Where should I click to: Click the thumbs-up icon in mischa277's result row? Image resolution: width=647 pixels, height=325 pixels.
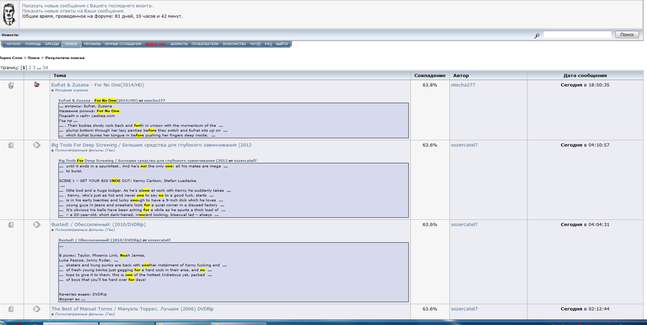(x=37, y=84)
